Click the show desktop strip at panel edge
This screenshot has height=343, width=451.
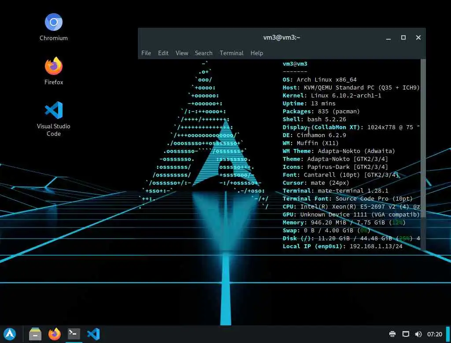tap(448, 334)
